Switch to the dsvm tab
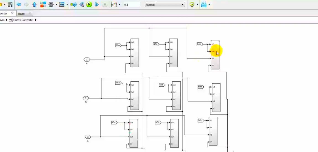The width and height of the screenshot is (318, 152). tap(22, 13)
